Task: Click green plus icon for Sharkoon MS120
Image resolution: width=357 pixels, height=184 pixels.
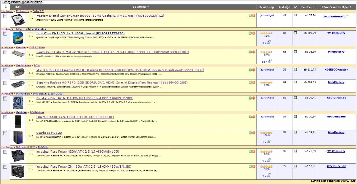Action: [250, 133]
